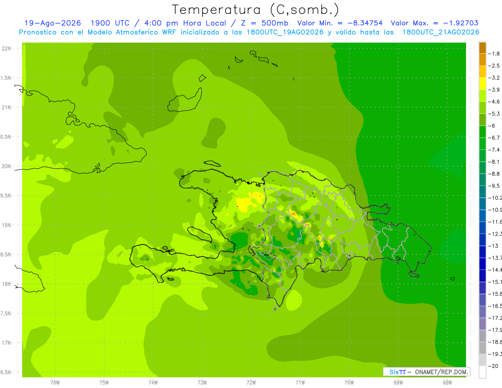Screen dimensions: 502x388
Task: Click the '1800UTC_21AGO2026' valid-until text
Action: [441, 32]
